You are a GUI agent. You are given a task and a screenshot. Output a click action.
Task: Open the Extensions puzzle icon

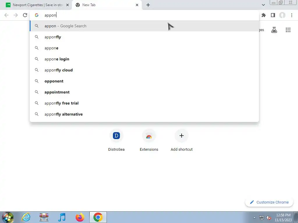(x=264, y=15)
